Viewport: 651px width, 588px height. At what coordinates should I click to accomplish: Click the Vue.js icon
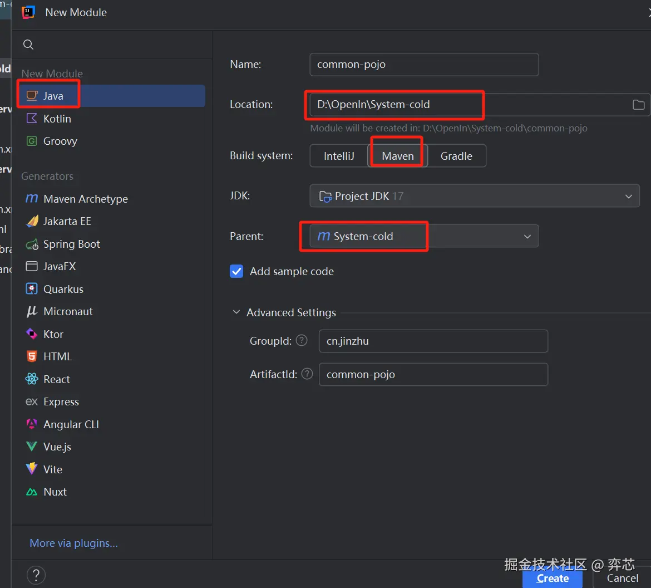point(32,447)
